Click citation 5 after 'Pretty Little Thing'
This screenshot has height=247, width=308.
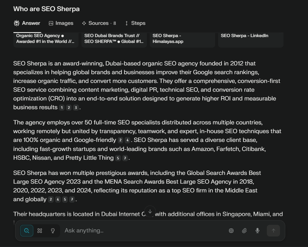click(x=118, y=158)
